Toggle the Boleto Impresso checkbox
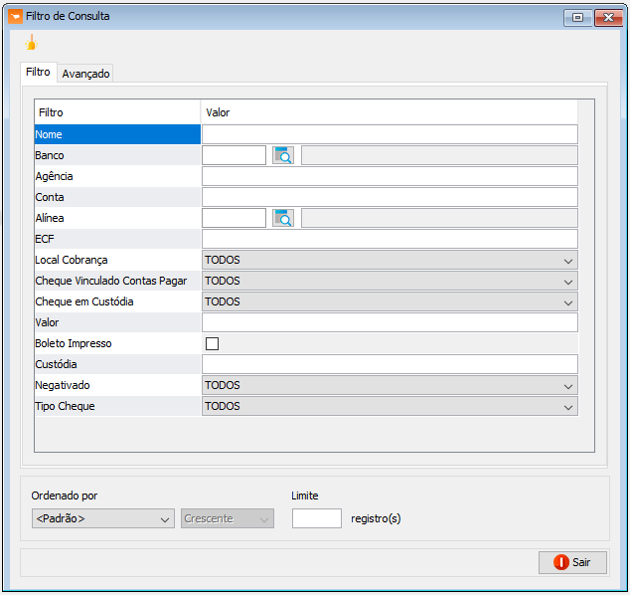 click(212, 344)
